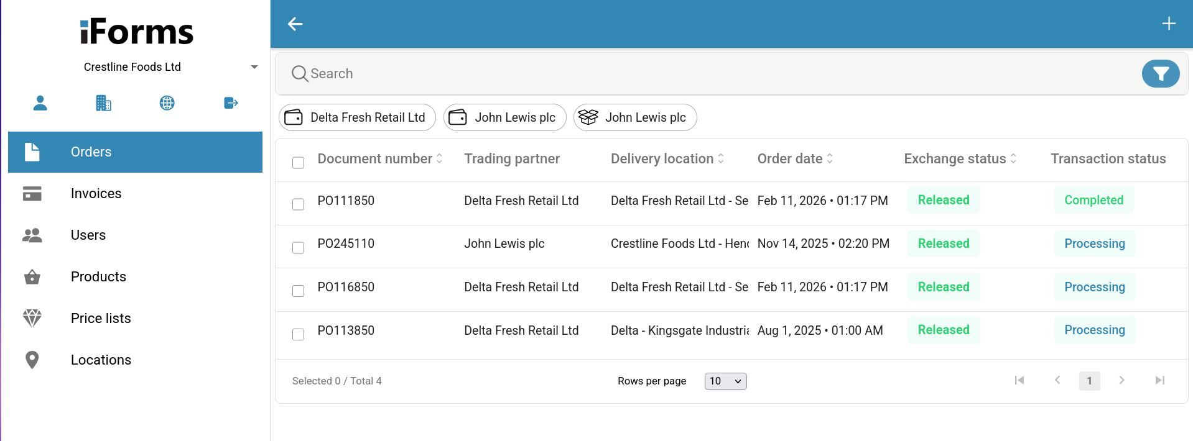1193x441 pixels.
Task: Click the plus icon to add order
Action: (x=1169, y=24)
